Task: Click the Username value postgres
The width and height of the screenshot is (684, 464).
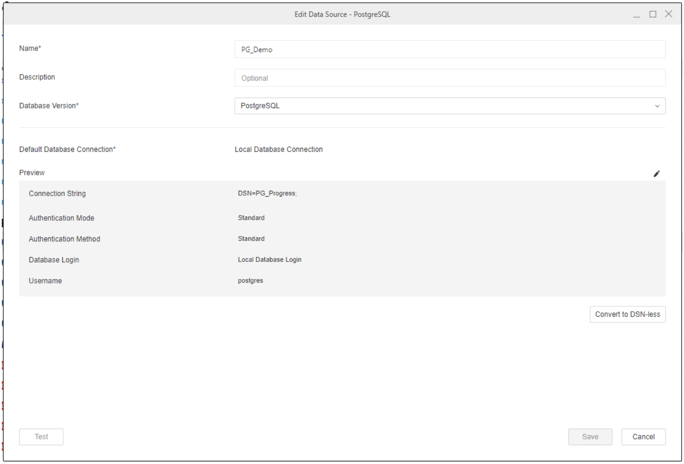Action: 250,281
